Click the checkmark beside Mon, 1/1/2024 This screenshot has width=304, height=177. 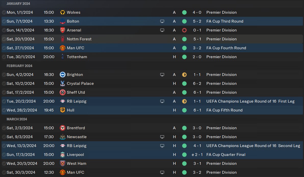pyautogui.click(x=4, y=12)
